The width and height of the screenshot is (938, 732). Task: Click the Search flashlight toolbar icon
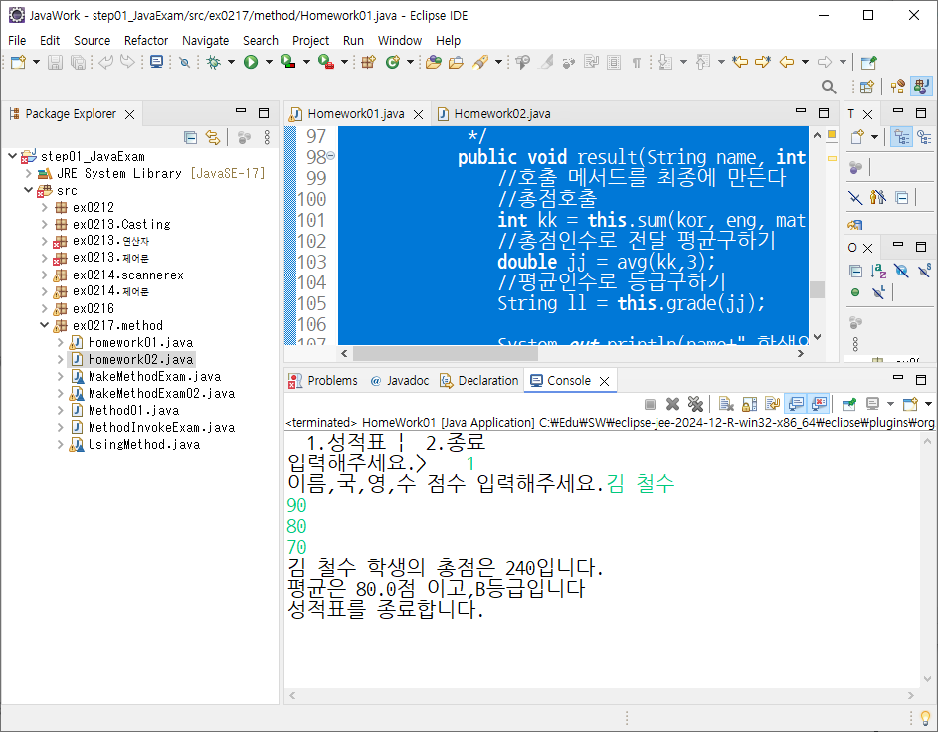coord(480,62)
